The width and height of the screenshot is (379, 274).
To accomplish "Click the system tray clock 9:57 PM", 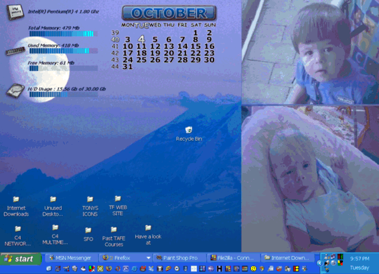I will point(360,259).
